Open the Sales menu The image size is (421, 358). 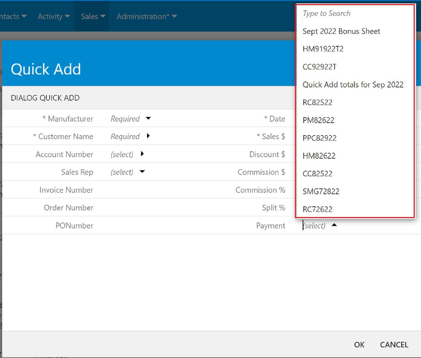point(93,17)
